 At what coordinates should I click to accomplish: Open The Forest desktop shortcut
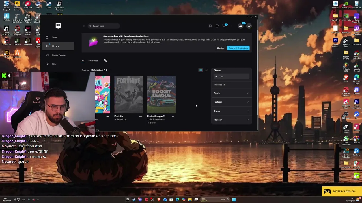[x=28, y=42]
